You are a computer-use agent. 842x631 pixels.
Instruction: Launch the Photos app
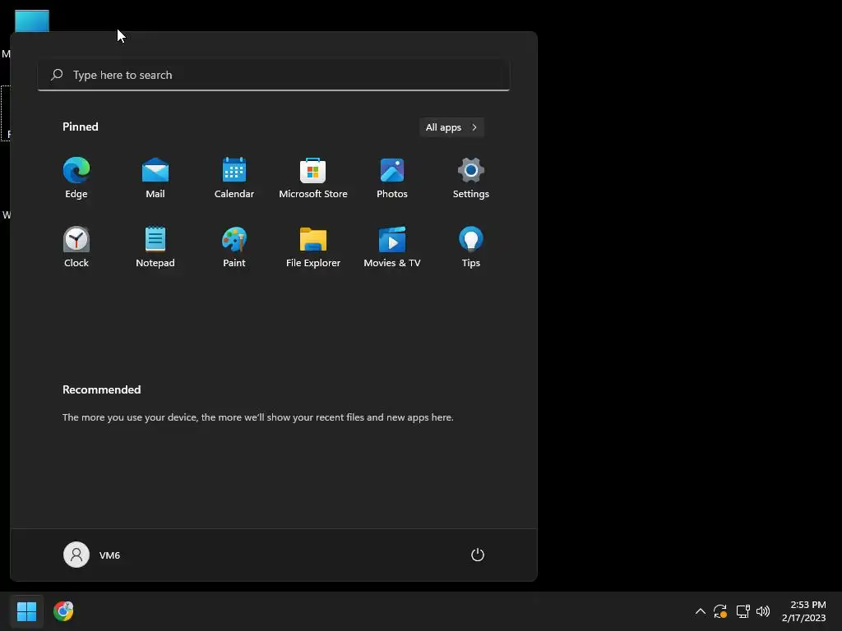pos(392,178)
